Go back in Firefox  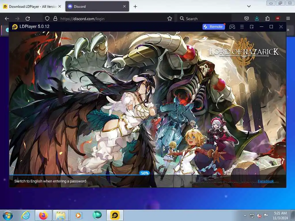click(7, 19)
